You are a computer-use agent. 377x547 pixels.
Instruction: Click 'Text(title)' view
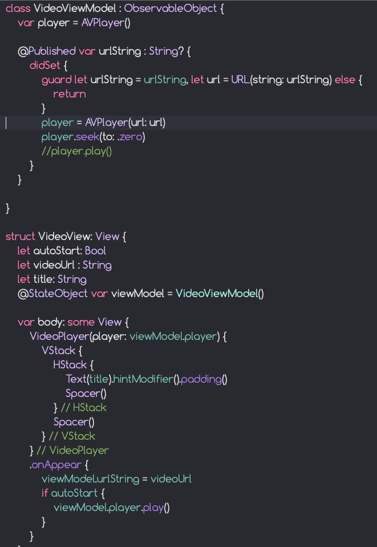(88, 379)
